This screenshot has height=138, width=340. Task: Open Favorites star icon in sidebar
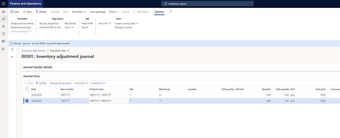coord(3,26)
